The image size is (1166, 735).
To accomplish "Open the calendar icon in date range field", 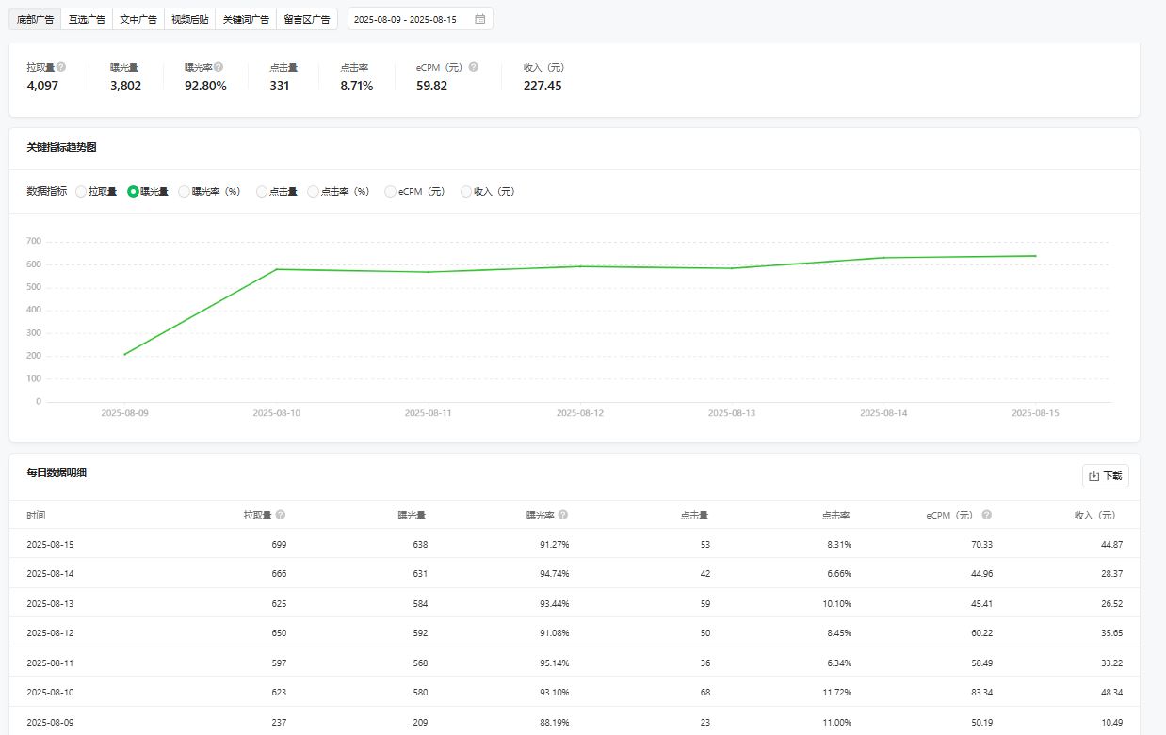I will pos(480,19).
